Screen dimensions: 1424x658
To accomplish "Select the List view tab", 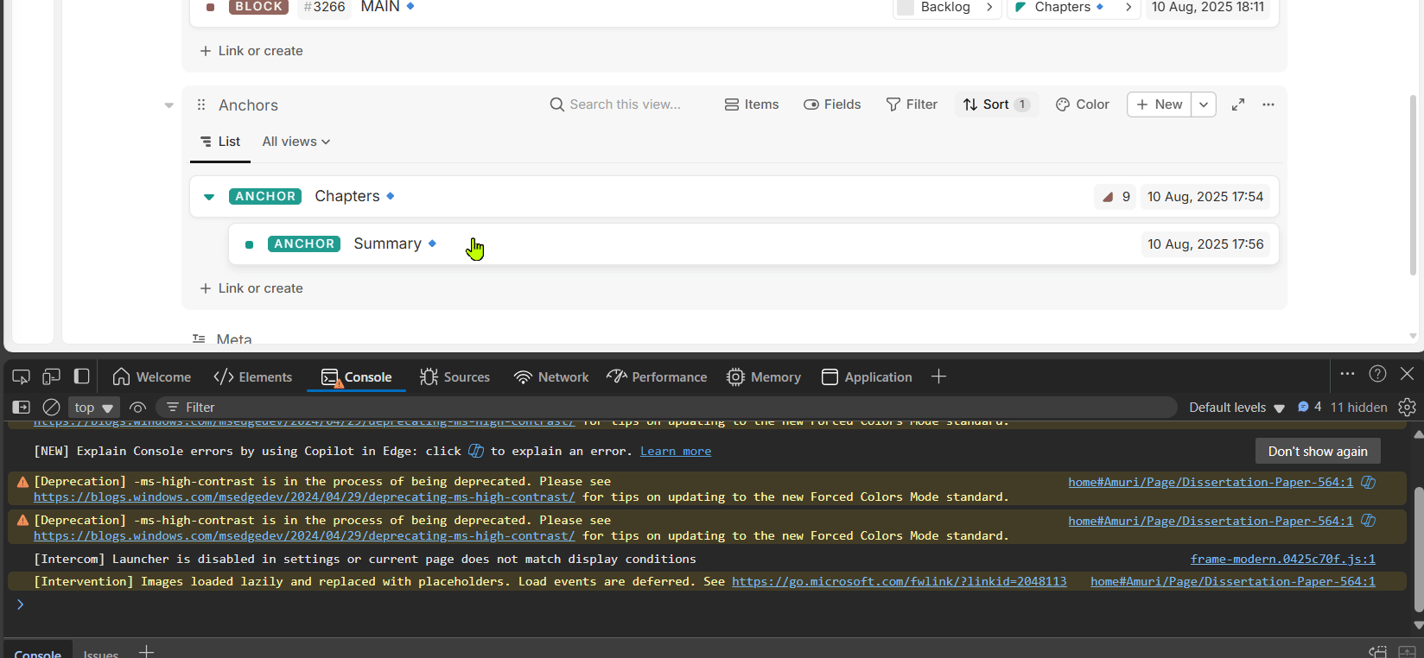I will pyautogui.click(x=220, y=142).
